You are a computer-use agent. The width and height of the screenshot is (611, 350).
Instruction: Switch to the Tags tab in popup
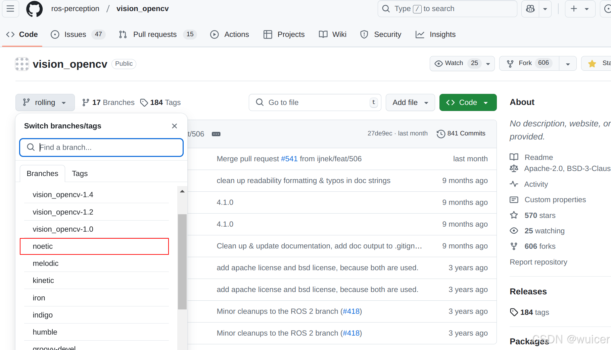[80, 174]
